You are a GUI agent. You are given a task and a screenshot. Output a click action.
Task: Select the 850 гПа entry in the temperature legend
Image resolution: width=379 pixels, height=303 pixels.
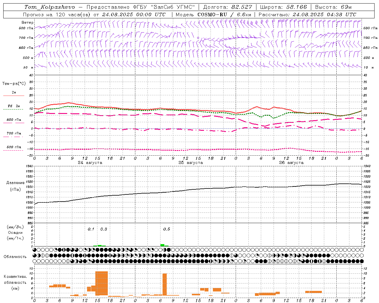pos(14,120)
